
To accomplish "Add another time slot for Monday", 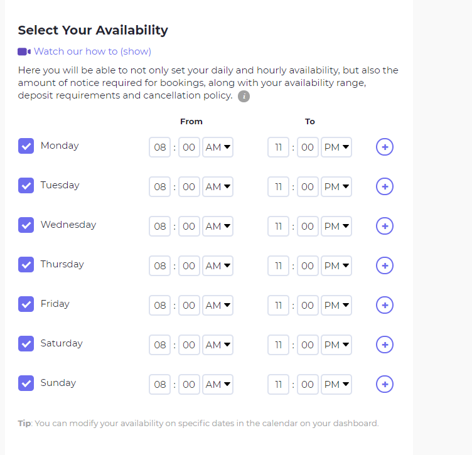I will point(384,147).
